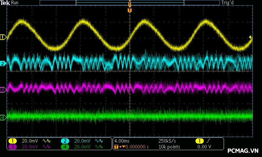
Task: Select the channel 3 magenta badge in readout
Action: click(12, 147)
